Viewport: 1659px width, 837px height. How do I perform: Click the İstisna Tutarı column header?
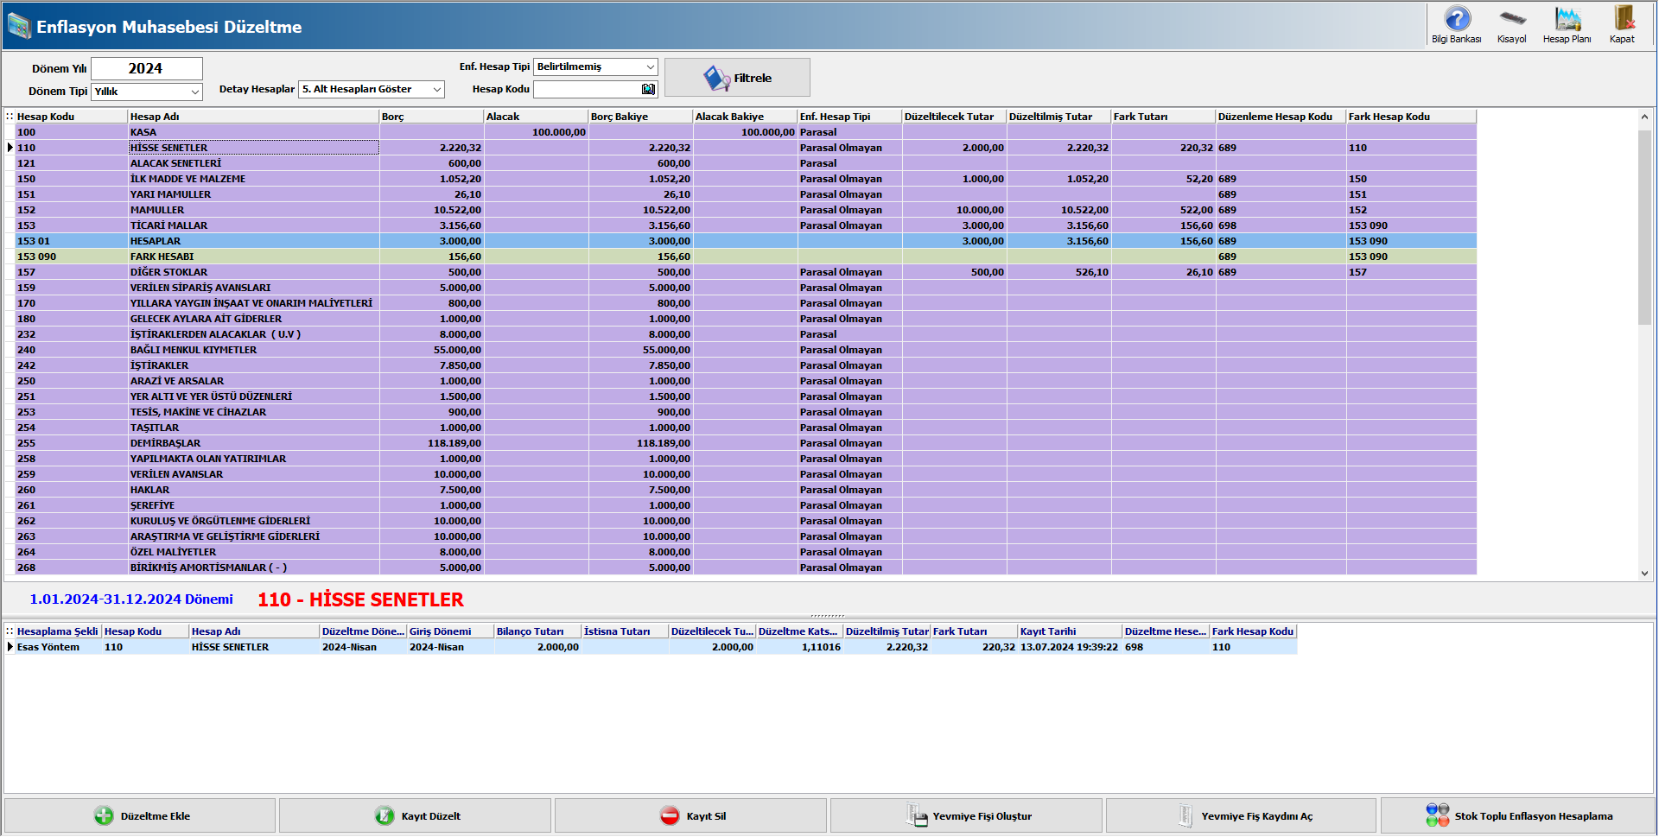[625, 631]
